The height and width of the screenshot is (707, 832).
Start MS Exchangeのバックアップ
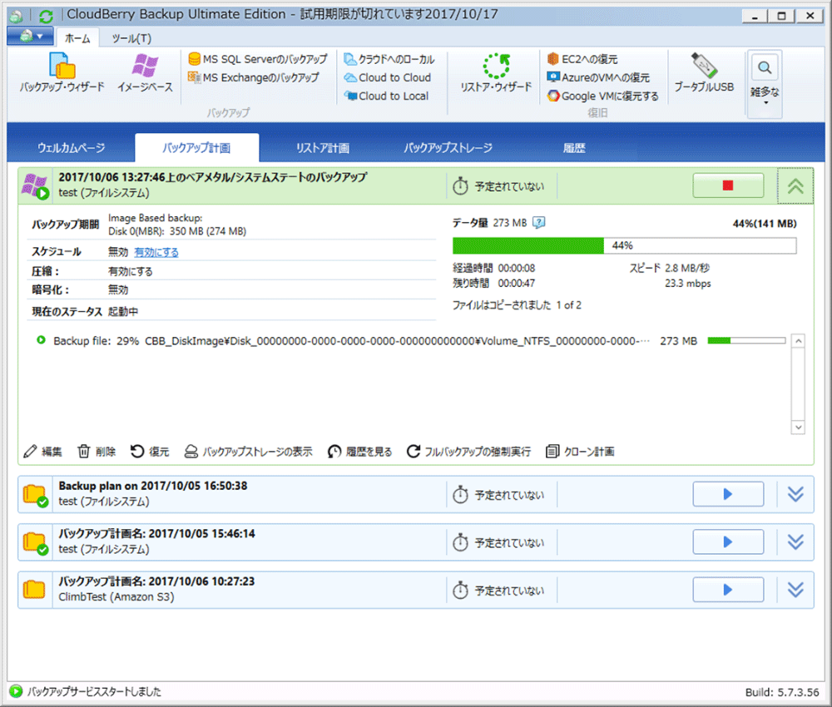coord(254,77)
